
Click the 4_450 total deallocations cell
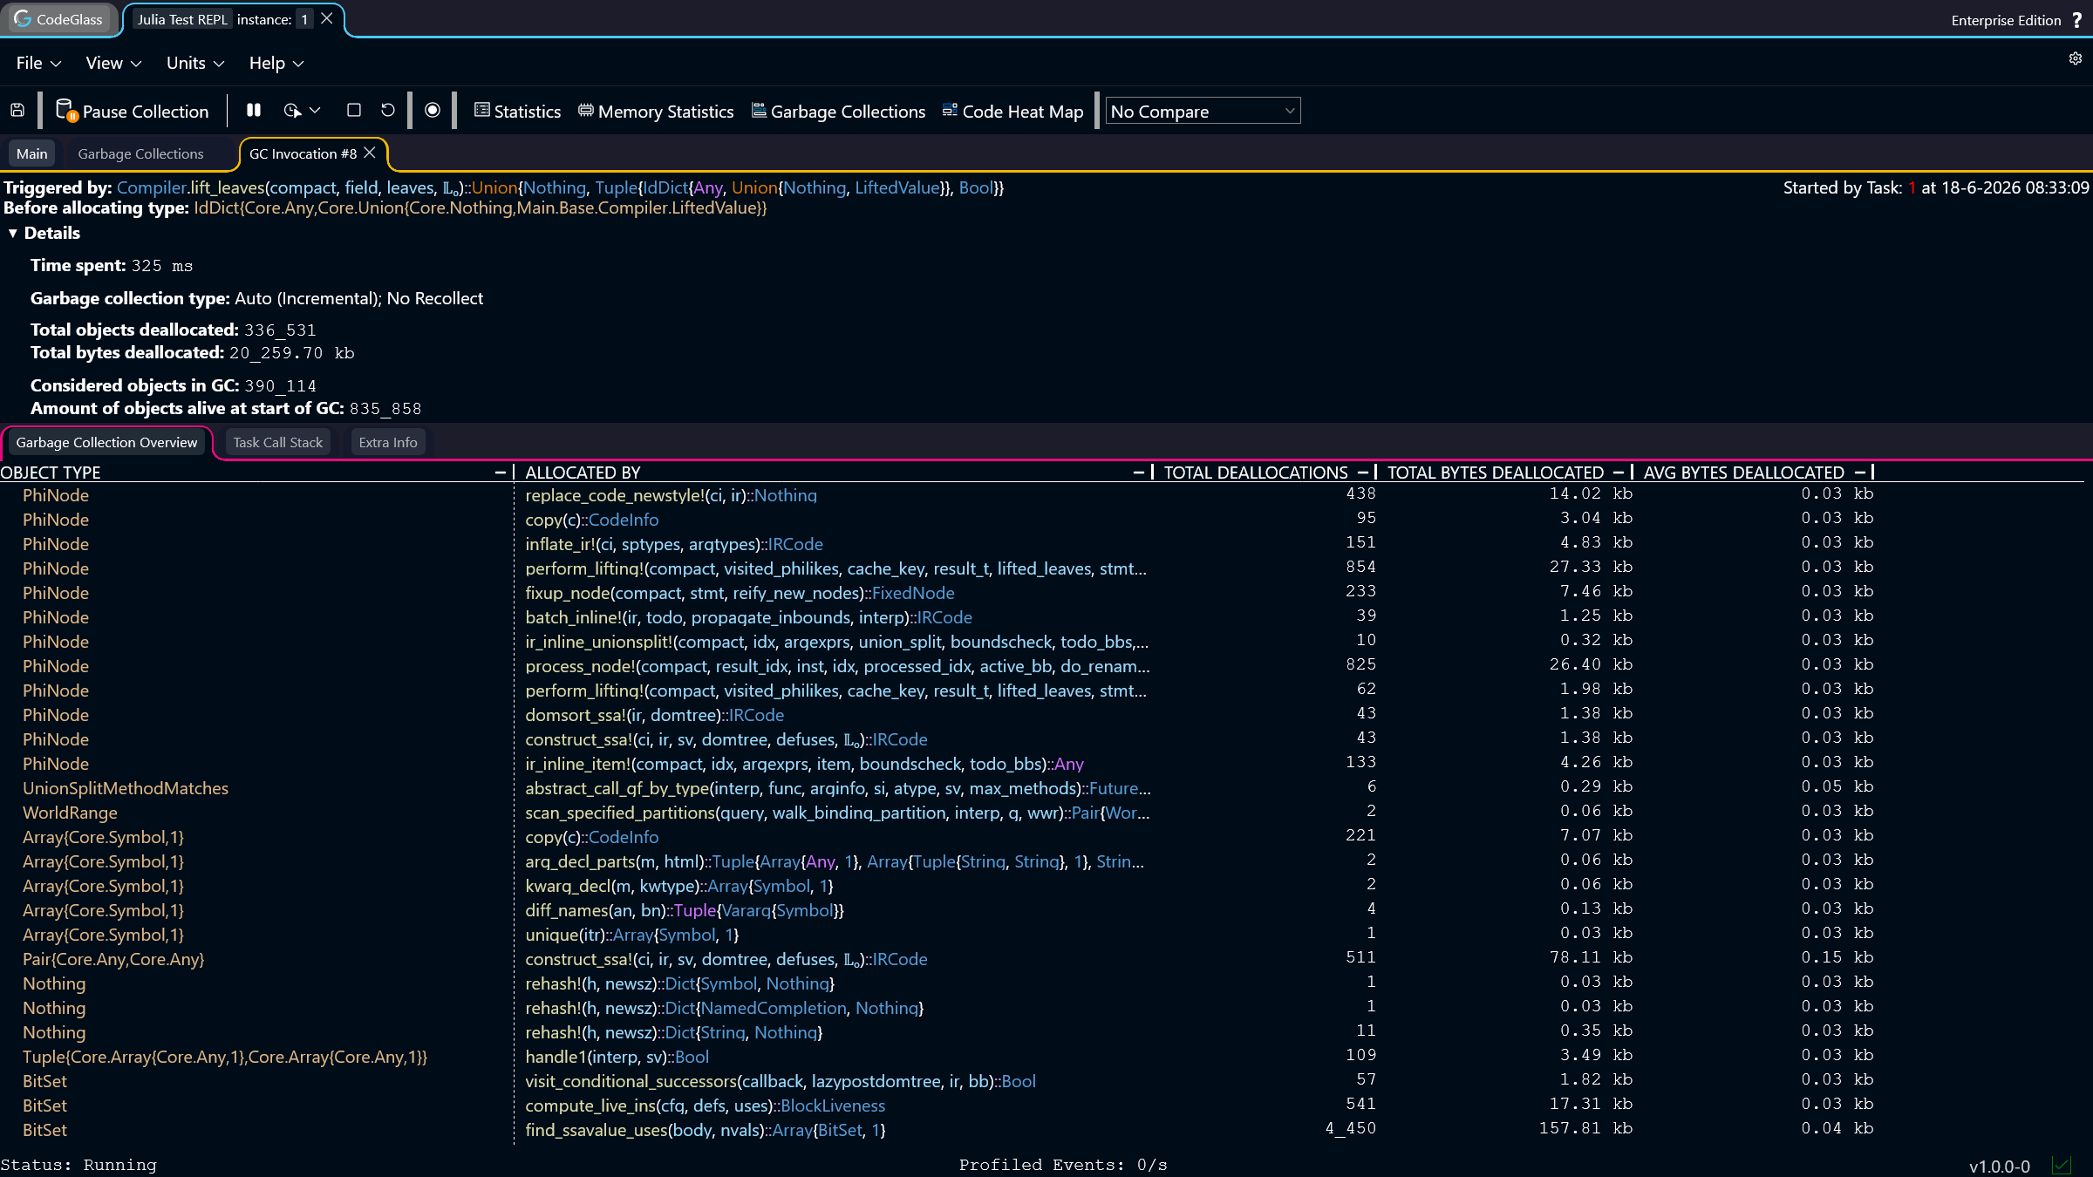tap(1351, 1128)
